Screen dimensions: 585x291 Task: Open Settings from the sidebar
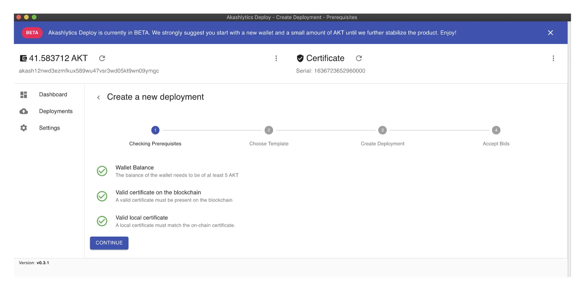click(49, 128)
